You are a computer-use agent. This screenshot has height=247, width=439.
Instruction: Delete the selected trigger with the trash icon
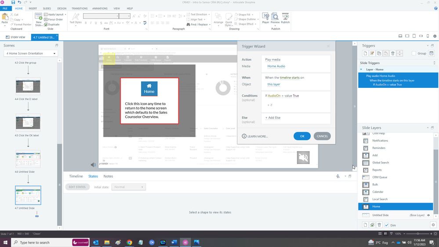point(393,53)
